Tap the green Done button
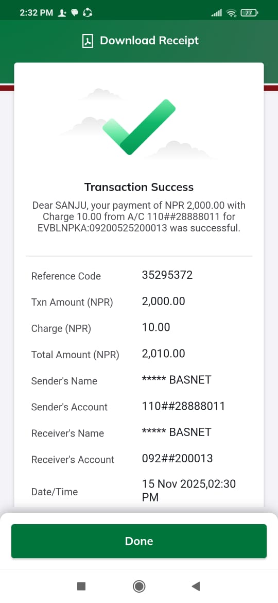The image size is (278, 603). point(139,541)
